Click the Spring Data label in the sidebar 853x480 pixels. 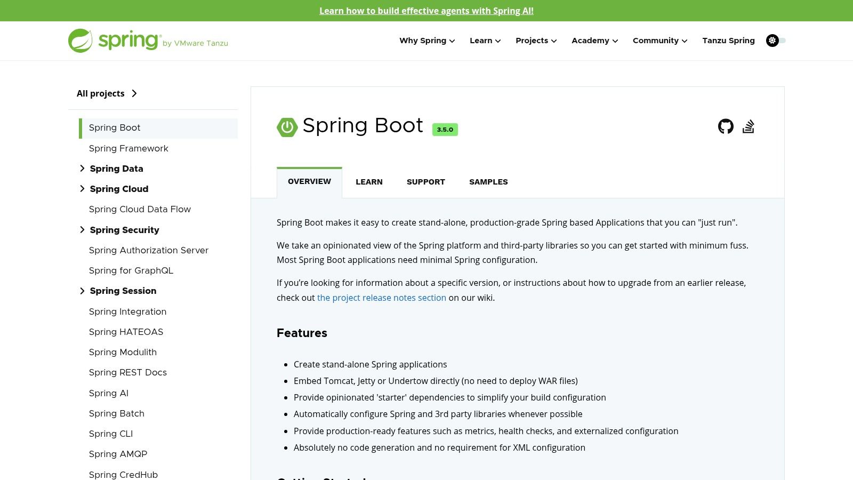point(117,169)
